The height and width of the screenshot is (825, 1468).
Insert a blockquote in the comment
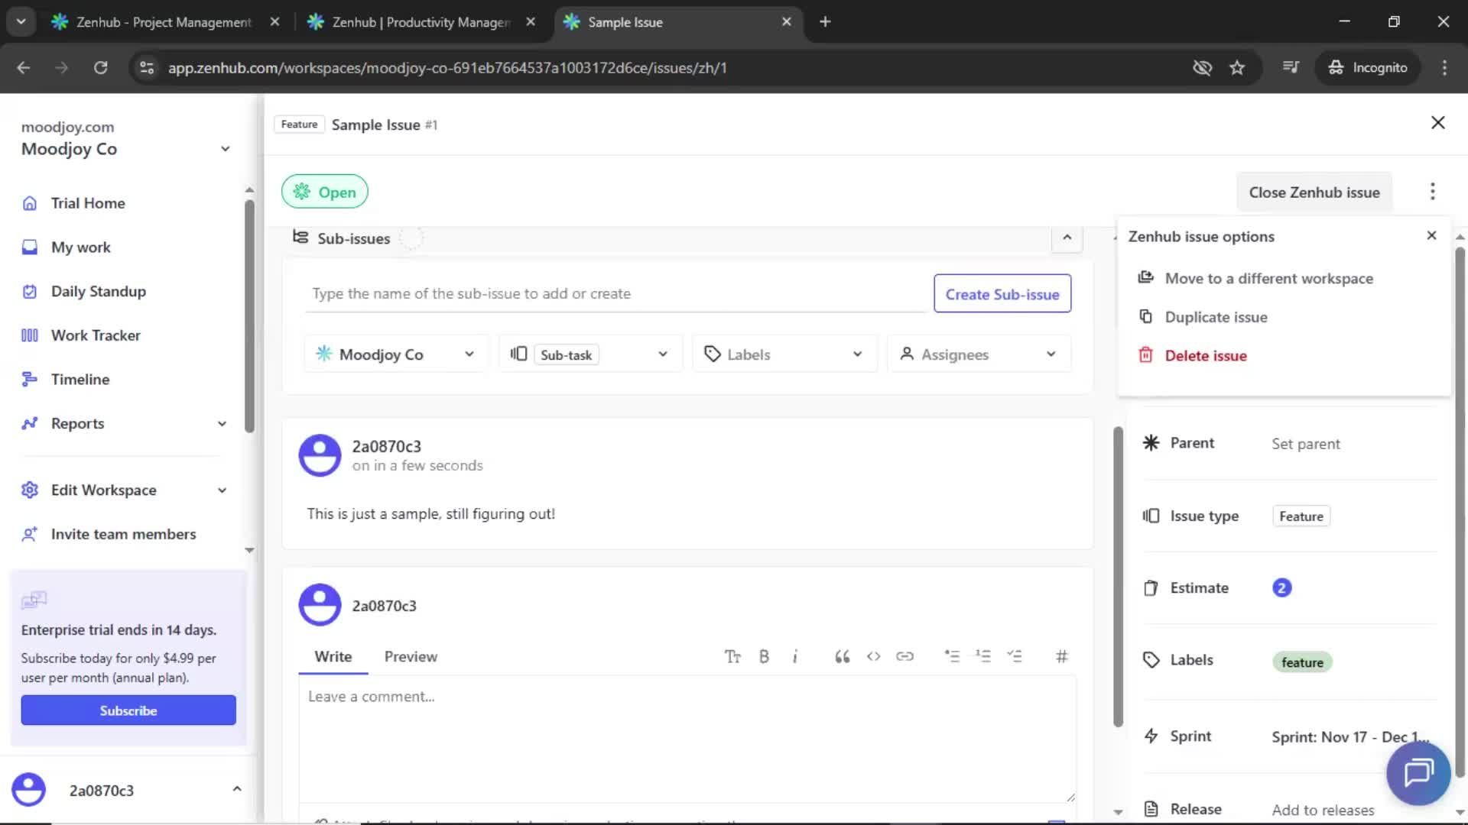(842, 656)
